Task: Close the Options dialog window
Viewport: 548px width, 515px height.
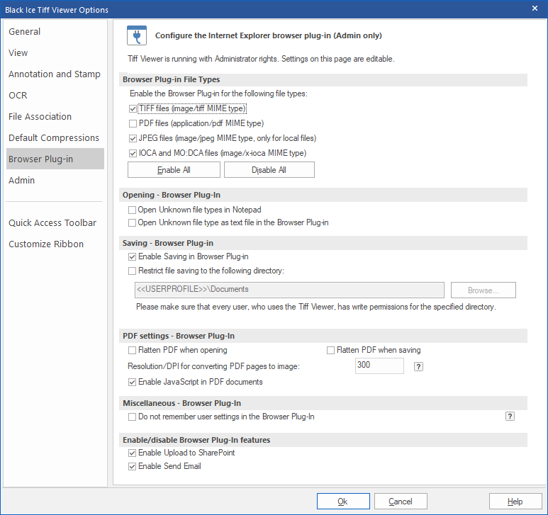Action: 535,9
